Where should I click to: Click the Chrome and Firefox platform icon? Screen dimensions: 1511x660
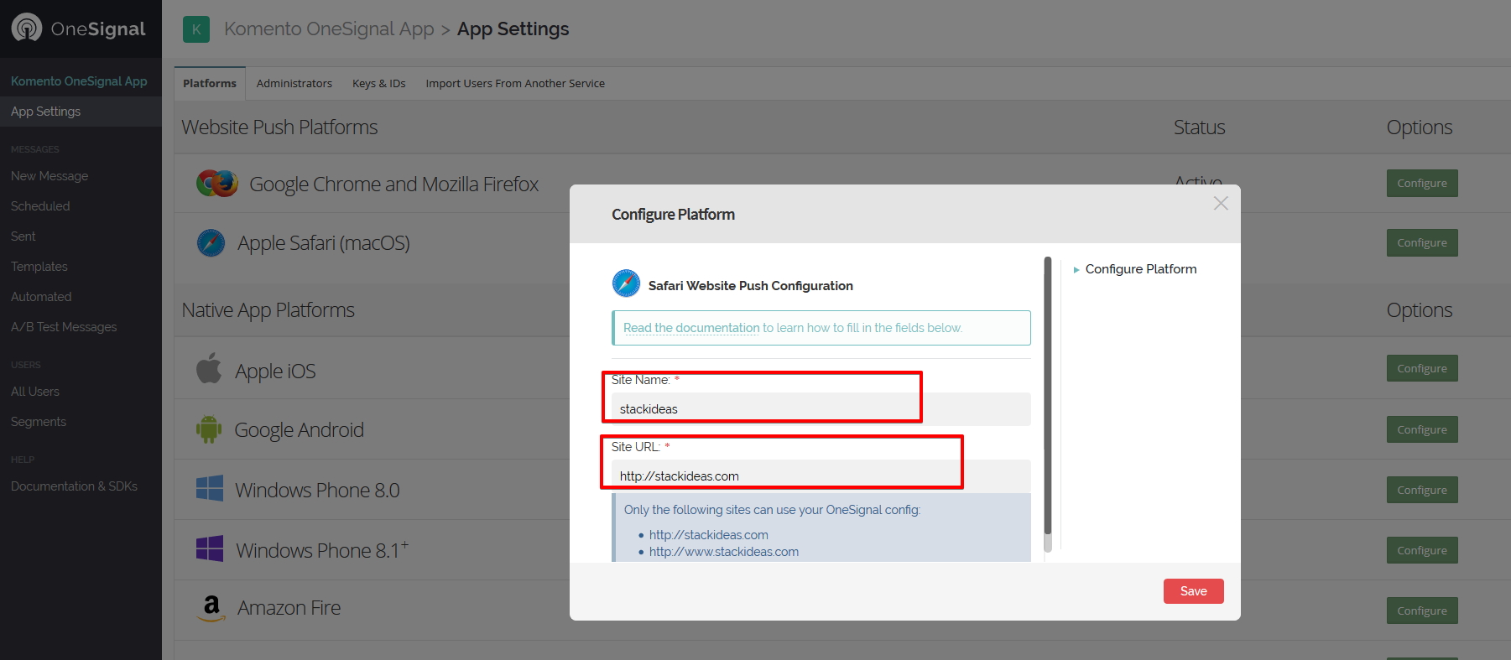pos(217,183)
